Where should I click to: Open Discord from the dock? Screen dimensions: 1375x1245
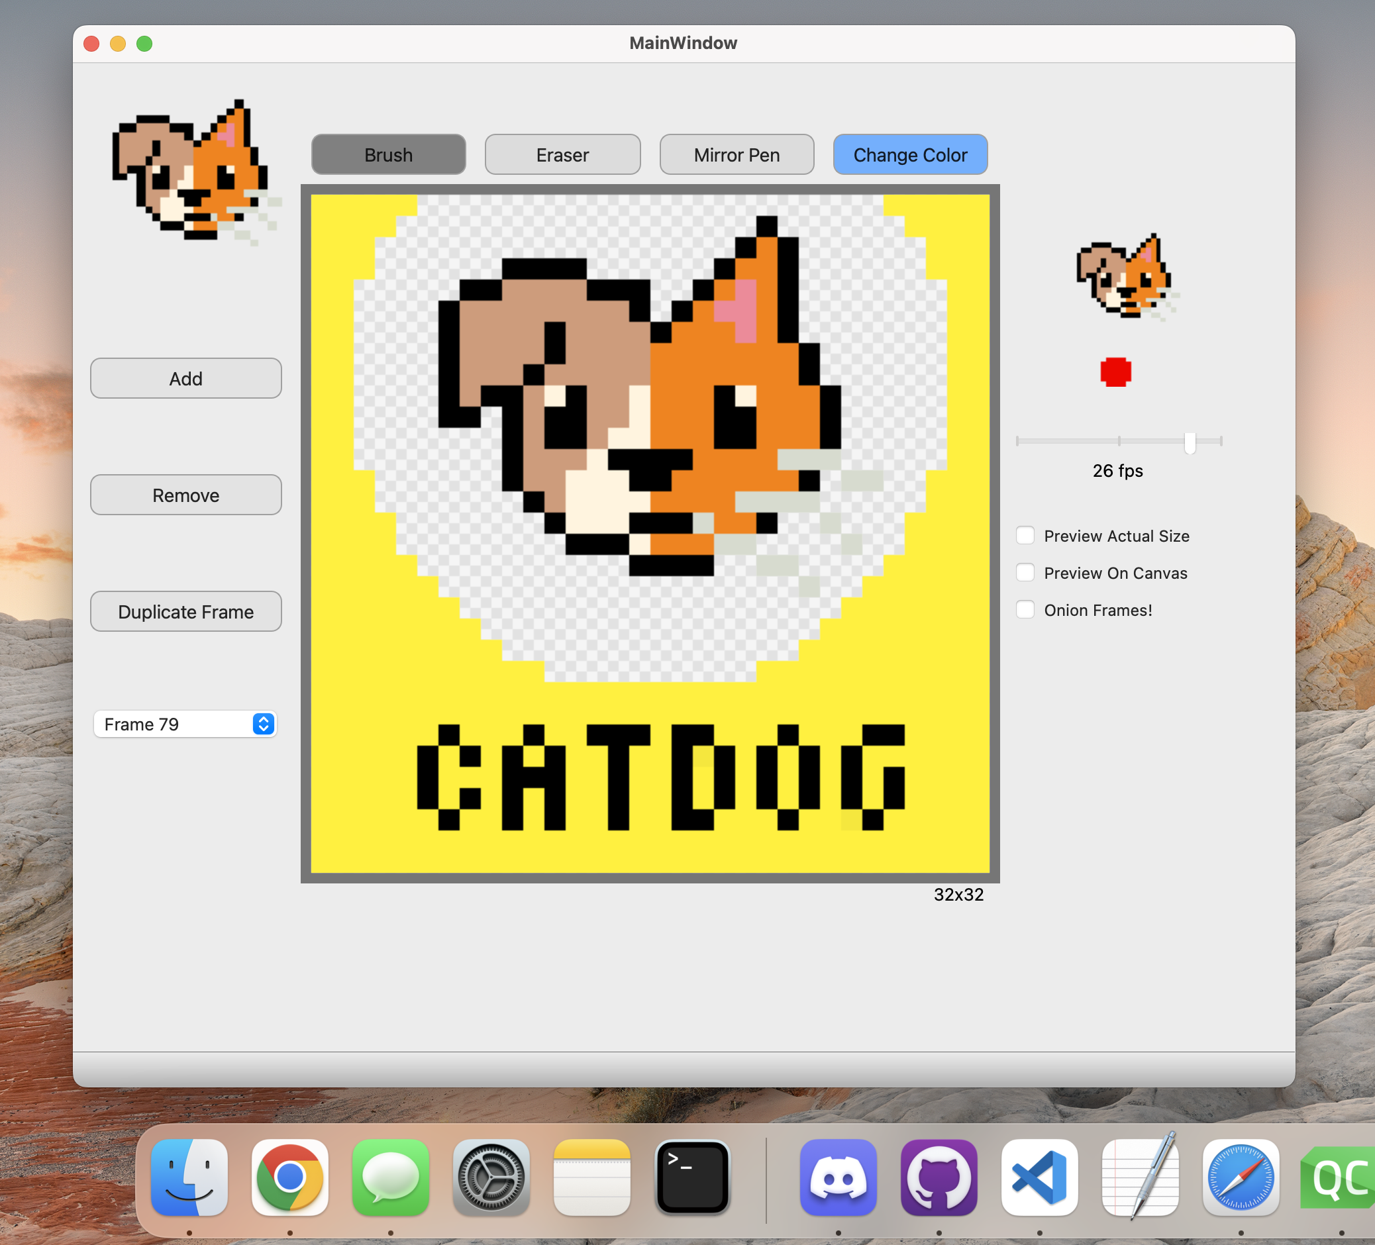pyautogui.click(x=839, y=1177)
